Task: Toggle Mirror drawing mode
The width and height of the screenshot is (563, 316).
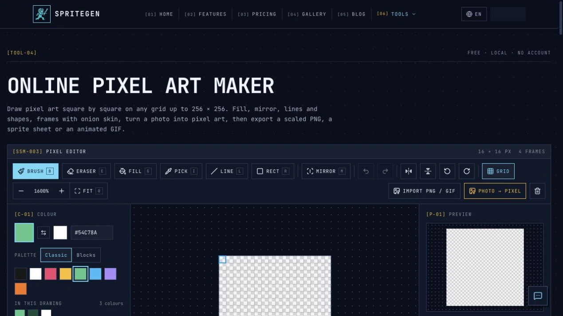Action: [326, 171]
